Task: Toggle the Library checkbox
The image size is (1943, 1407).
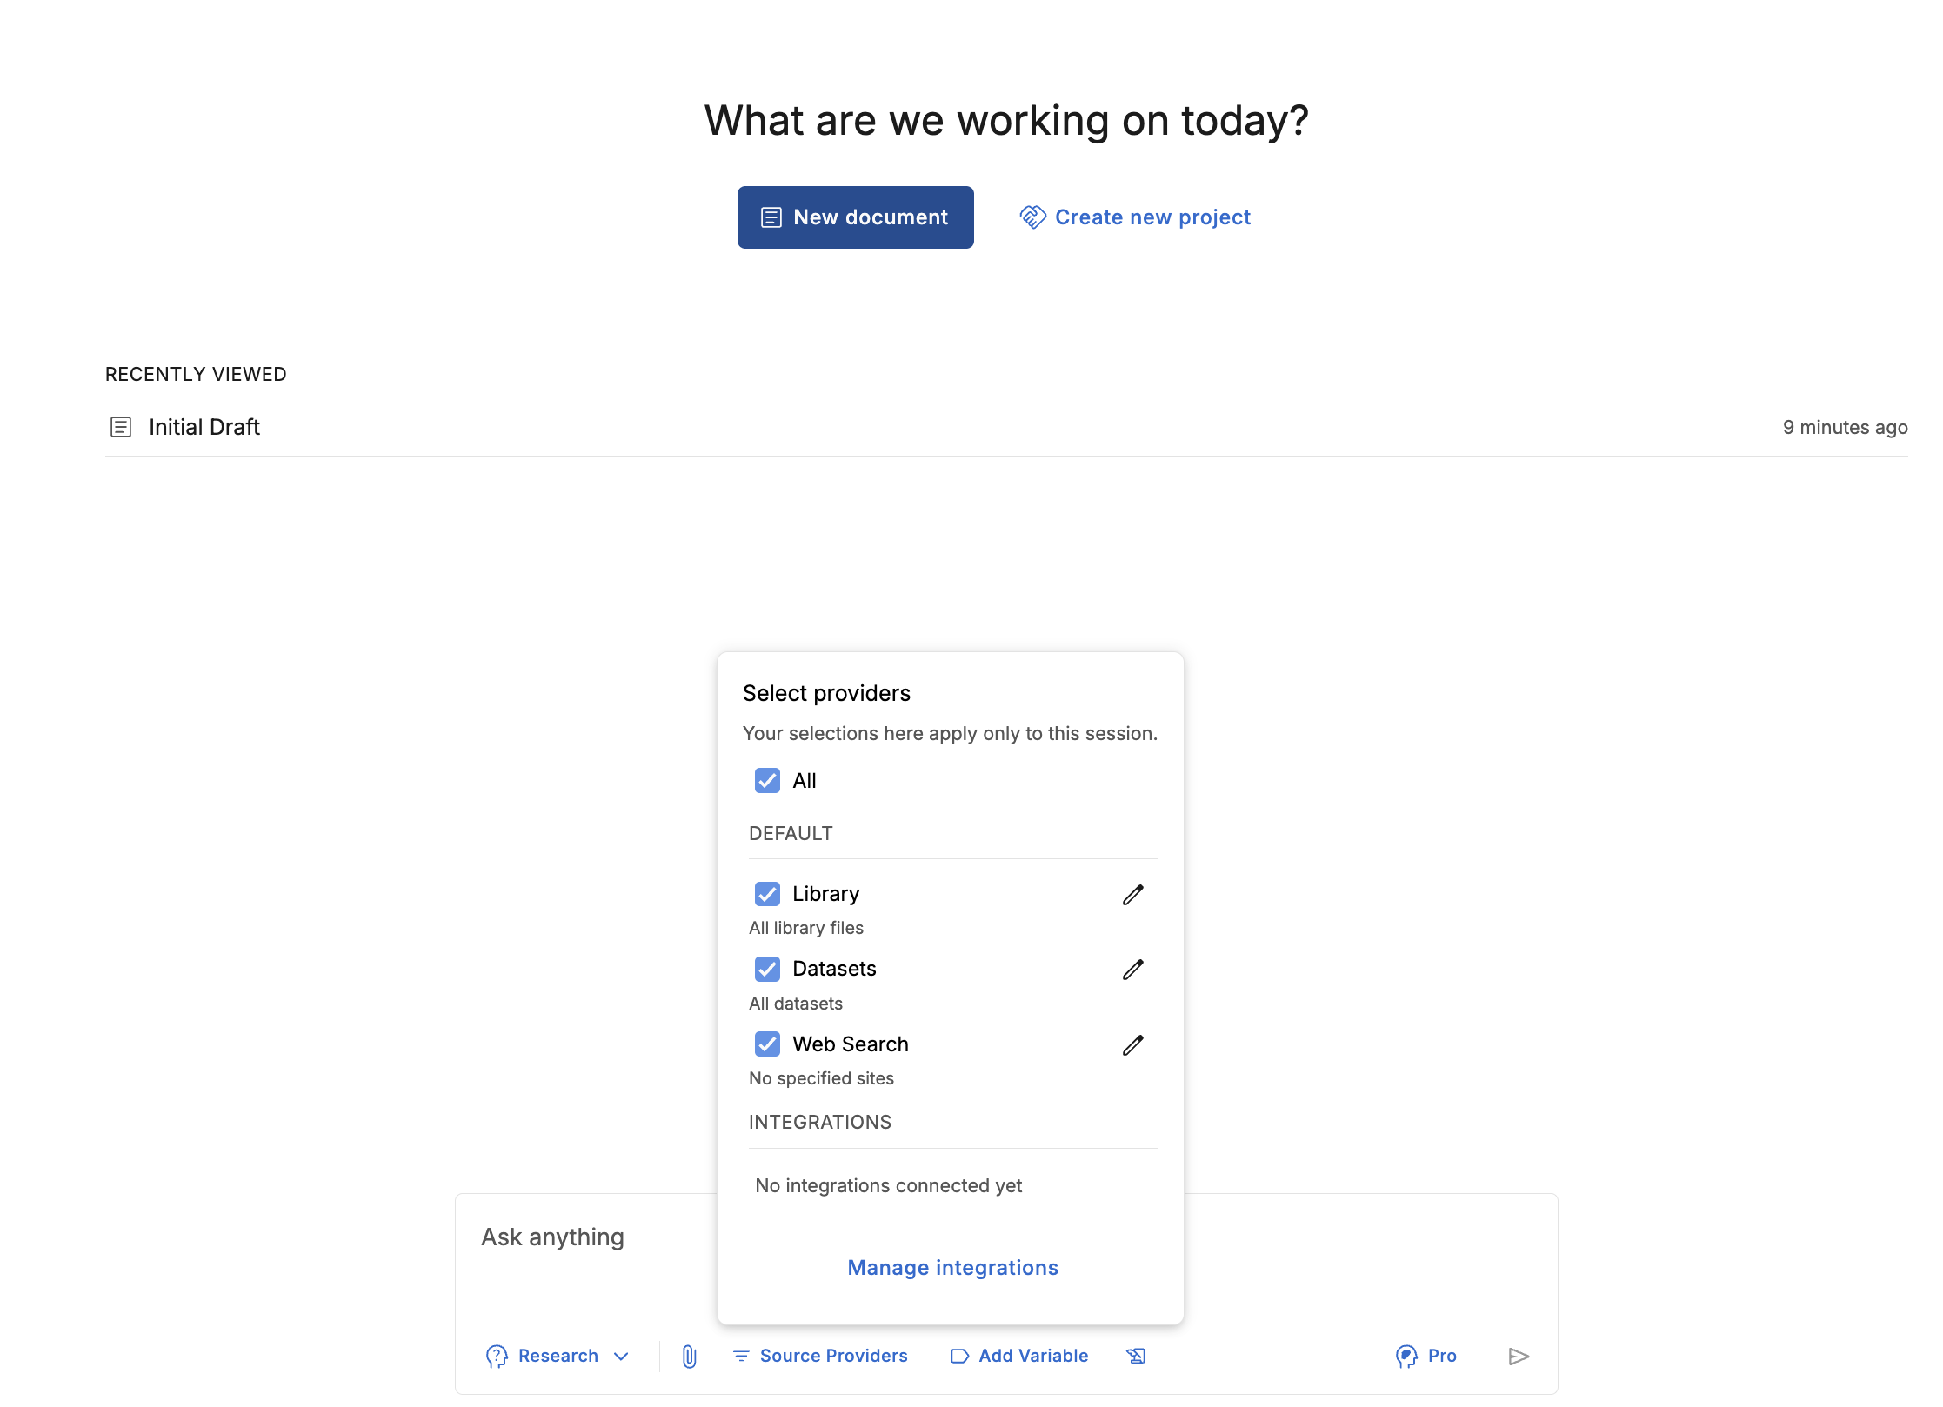Action: pyautogui.click(x=767, y=894)
